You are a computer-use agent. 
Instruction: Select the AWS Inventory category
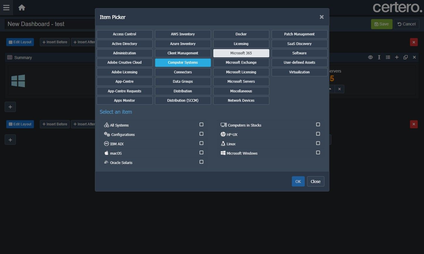(x=183, y=34)
